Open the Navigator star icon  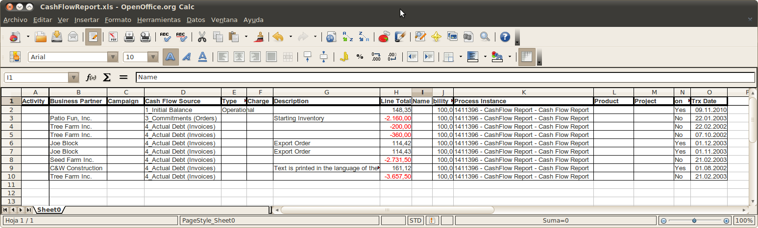(437, 37)
